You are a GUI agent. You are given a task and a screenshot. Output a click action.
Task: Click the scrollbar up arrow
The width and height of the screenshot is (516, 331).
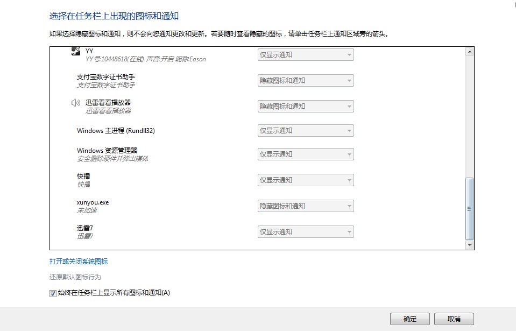pos(470,52)
